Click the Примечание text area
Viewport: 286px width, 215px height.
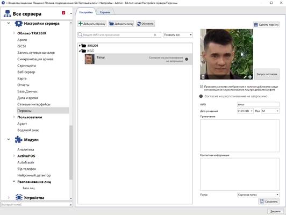pos(239,135)
